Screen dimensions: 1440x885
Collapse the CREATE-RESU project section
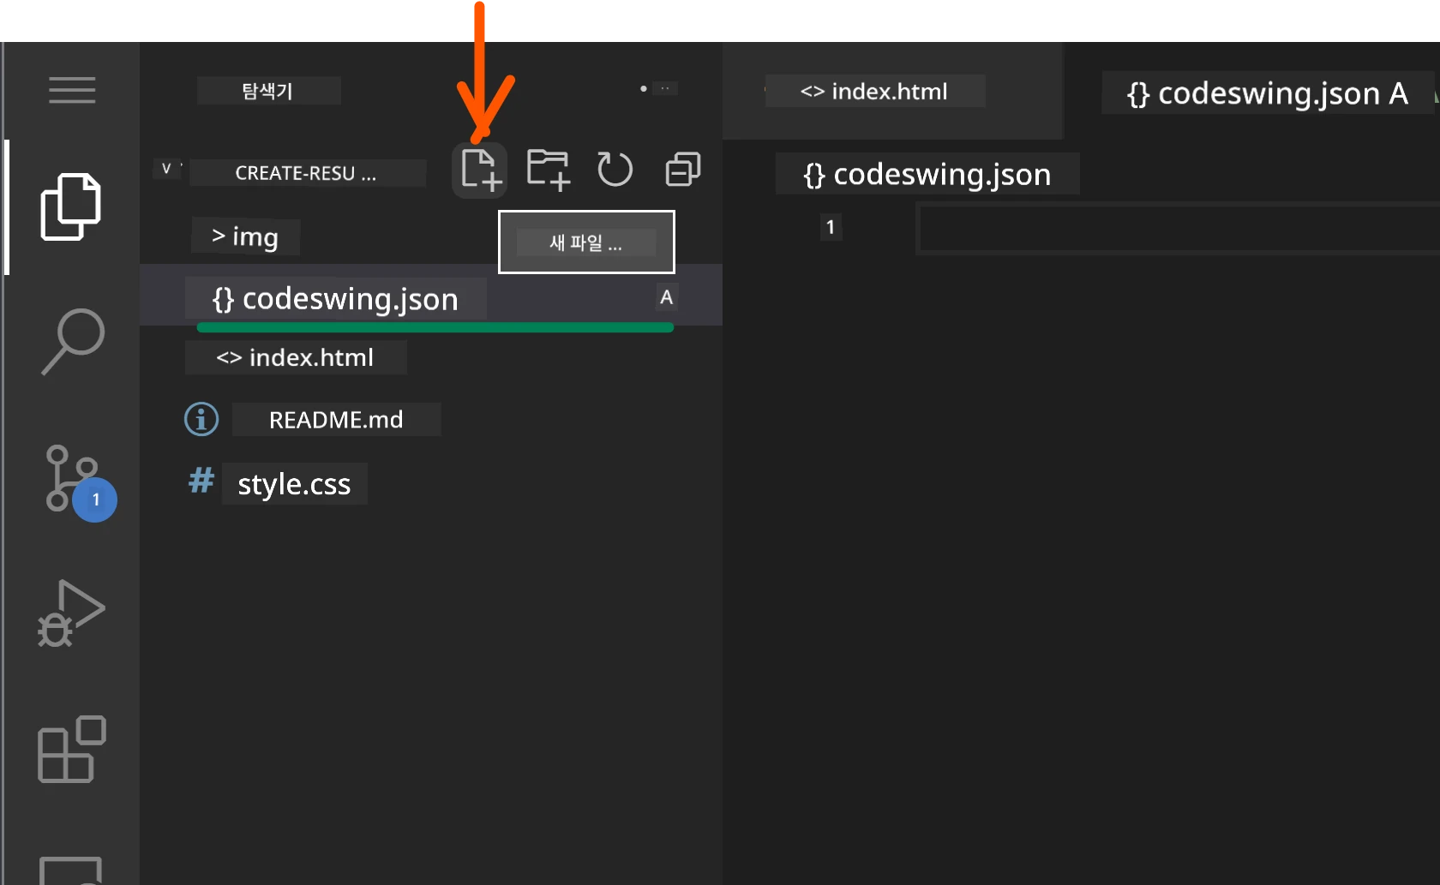pyautogui.click(x=167, y=169)
